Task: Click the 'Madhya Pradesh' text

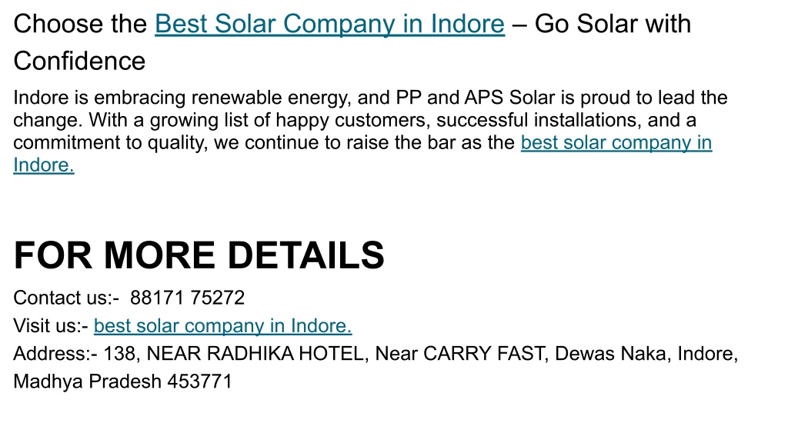Action: click(x=87, y=381)
